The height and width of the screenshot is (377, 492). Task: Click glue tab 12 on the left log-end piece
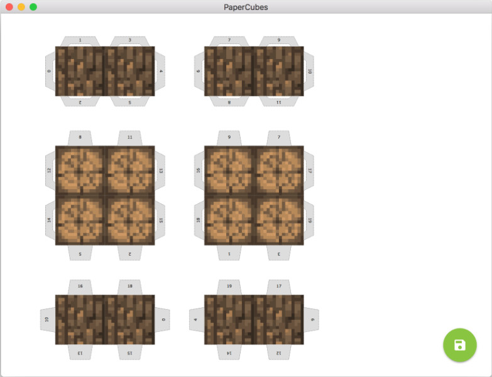(x=50, y=171)
